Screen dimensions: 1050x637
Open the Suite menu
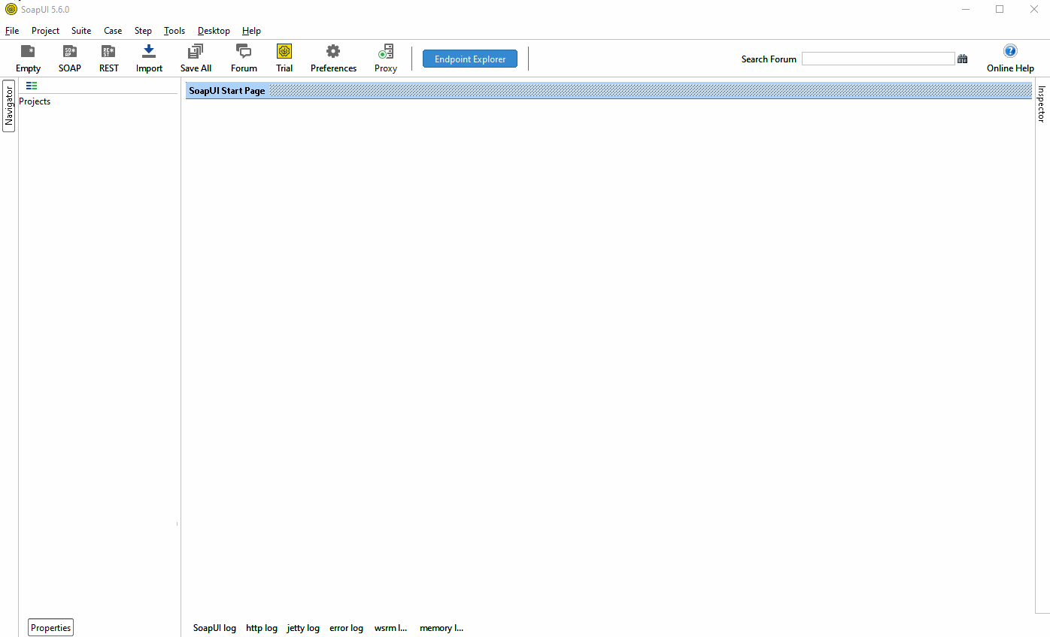pos(81,31)
